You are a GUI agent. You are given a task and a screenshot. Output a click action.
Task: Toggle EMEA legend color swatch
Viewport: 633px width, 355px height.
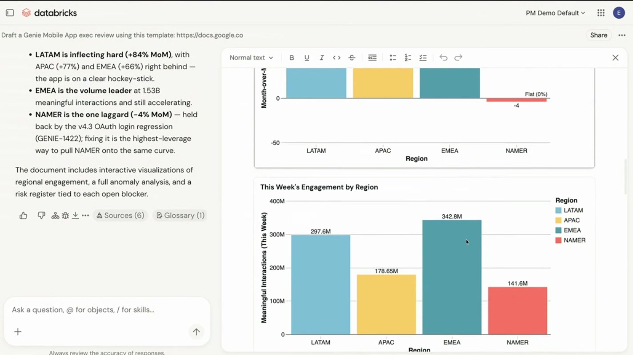(558, 230)
